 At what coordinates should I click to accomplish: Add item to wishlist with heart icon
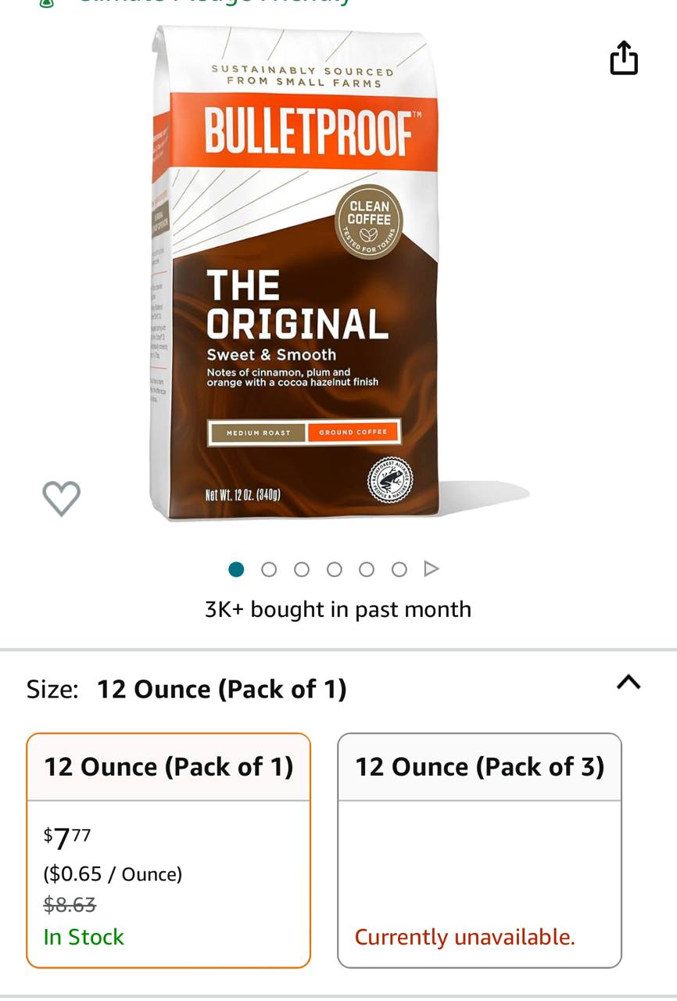pos(61,497)
